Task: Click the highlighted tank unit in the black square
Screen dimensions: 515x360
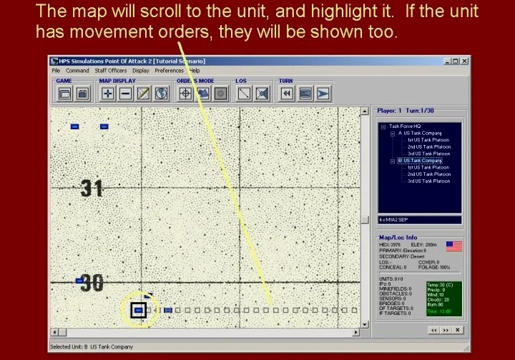Action: [x=139, y=310]
